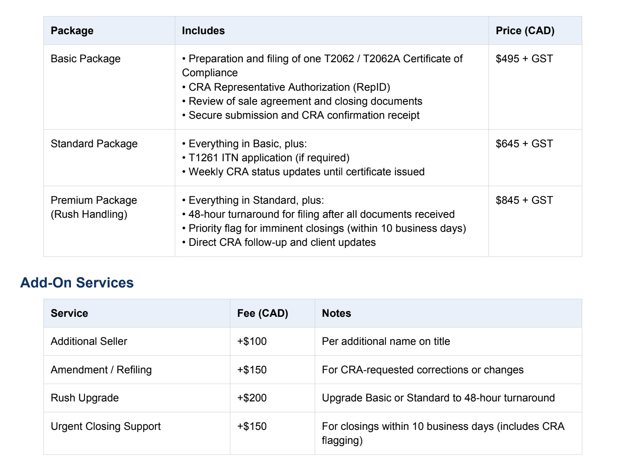Screen dimensions: 630x475
Task: Click the CRA Representative Authorization line
Action: [x=289, y=87]
